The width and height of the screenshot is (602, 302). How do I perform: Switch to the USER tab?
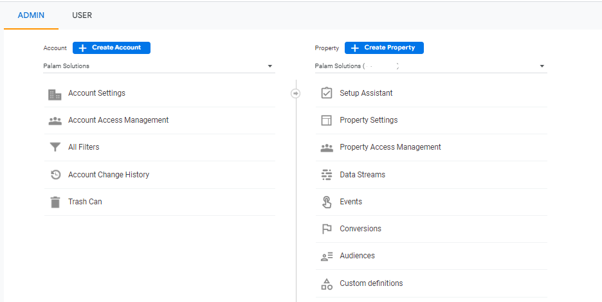[x=82, y=15]
